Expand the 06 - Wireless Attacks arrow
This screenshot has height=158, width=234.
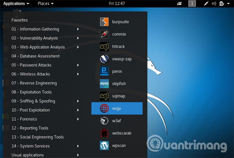[x=78, y=74]
